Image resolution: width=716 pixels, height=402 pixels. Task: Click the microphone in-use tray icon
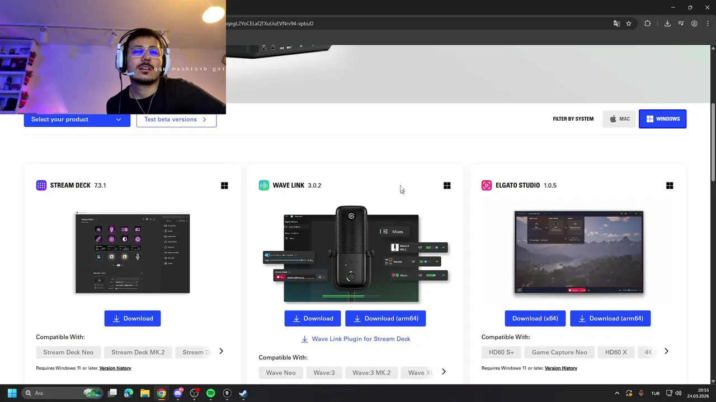click(641, 393)
